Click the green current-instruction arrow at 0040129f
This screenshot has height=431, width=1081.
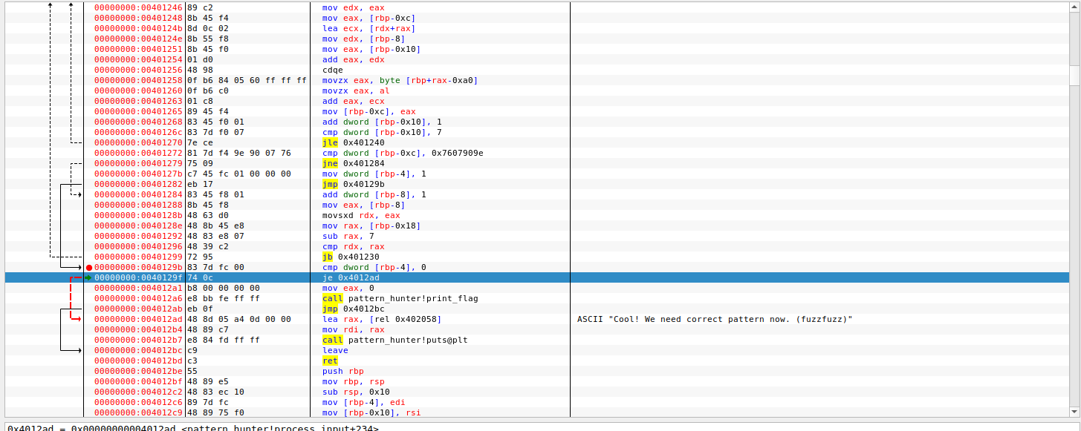click(x=88, y=277)
